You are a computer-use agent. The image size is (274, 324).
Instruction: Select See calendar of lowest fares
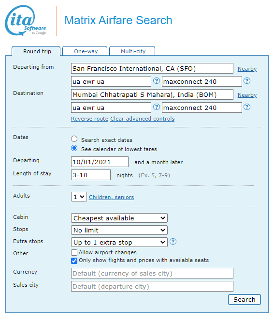point(74,148)
